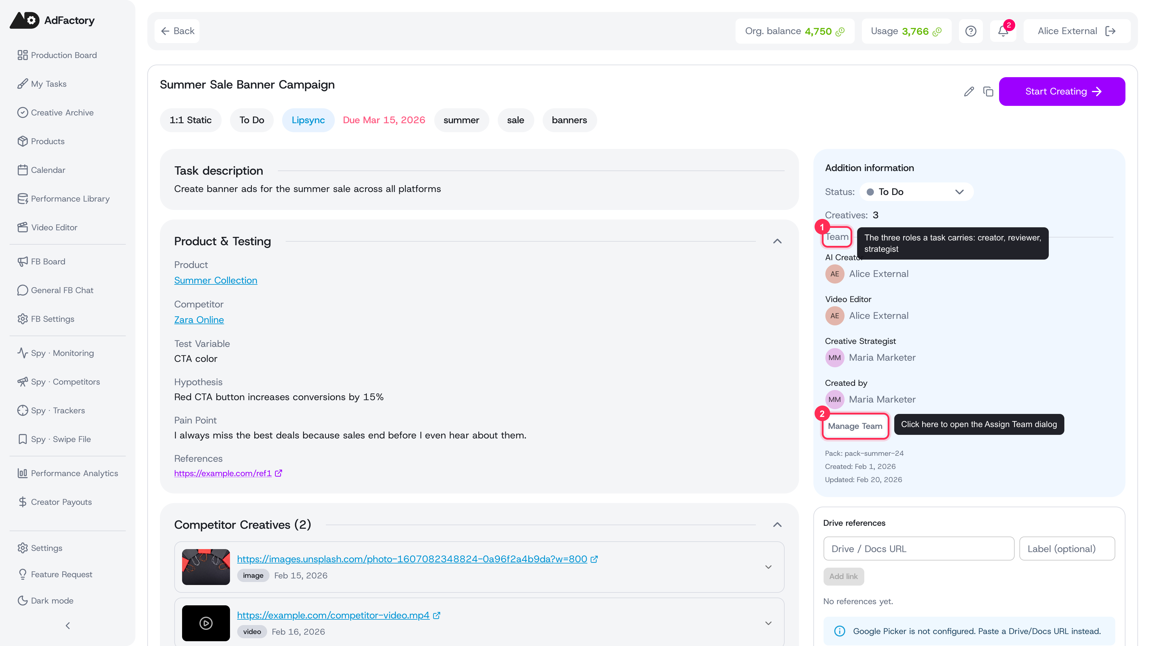Expand the unsplash image creative row
This screenshot has height=646, width=1150.
[768, 567]
